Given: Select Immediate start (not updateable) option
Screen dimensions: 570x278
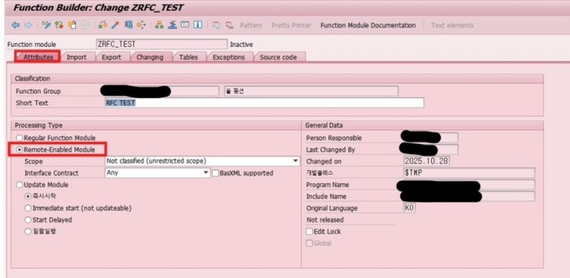Looking at the screenshot, I should click(28, 208).
